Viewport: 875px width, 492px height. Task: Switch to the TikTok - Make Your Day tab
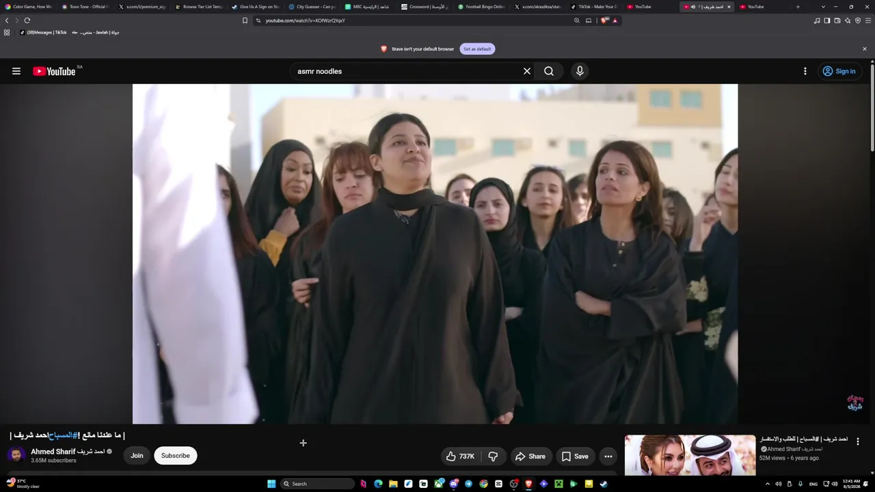tap(594, 7)
